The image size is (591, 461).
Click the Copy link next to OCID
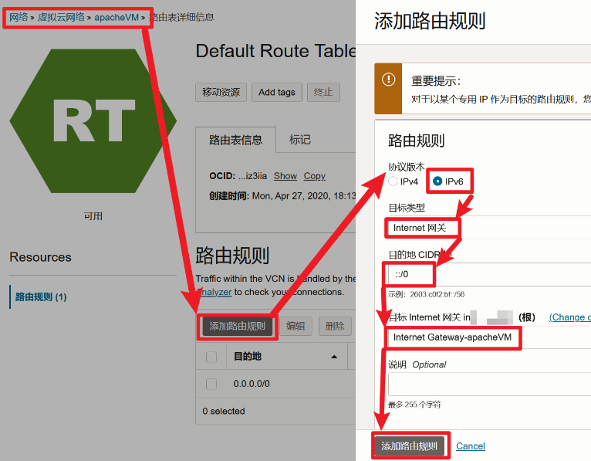314,176
